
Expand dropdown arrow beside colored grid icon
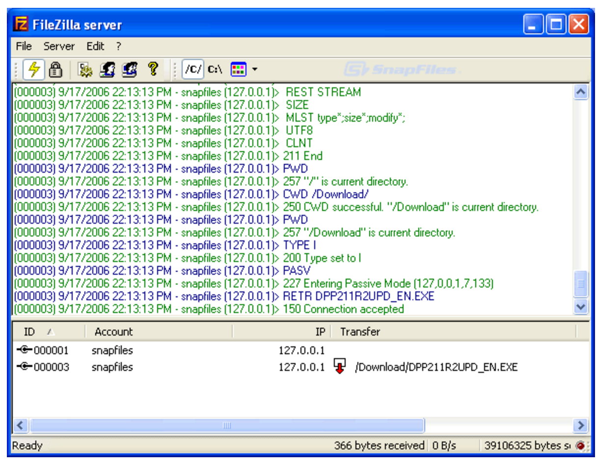coord(254,70)
